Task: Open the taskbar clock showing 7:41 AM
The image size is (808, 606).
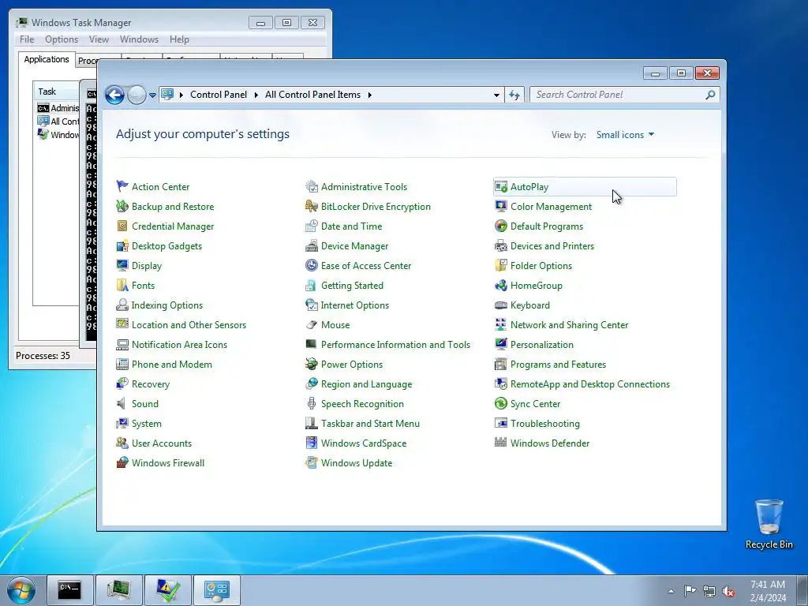Action: coord(768,591)
